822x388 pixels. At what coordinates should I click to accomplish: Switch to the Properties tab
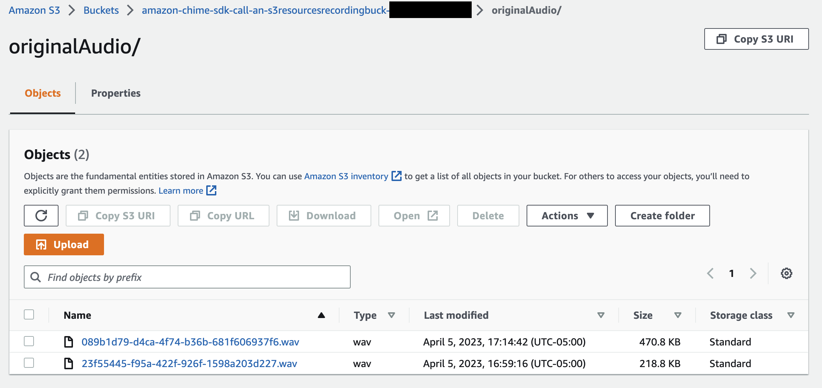116,93
